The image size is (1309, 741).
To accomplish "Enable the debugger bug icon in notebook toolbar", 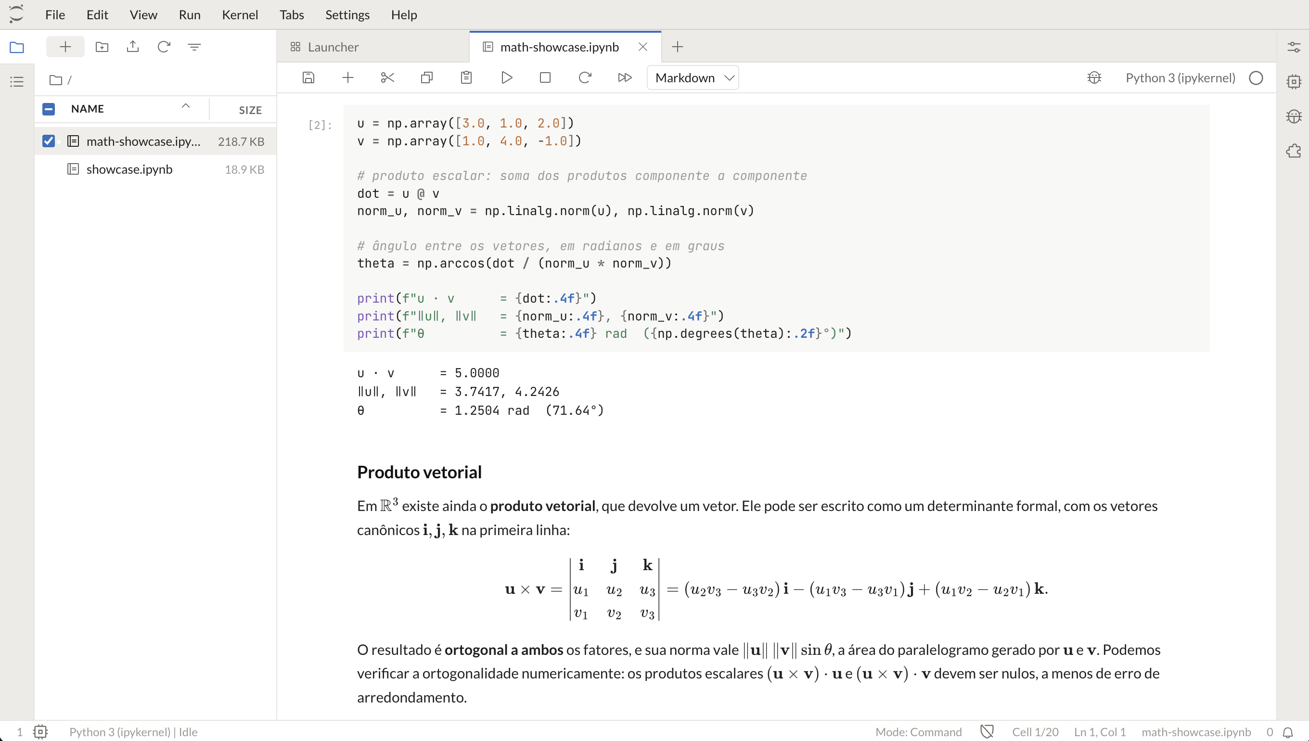I will (1094, 77).
